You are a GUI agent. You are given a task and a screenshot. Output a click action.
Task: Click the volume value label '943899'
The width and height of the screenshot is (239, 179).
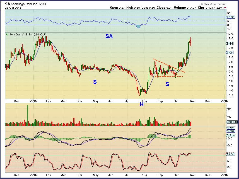pyautogui.click(x=232, y=122)
